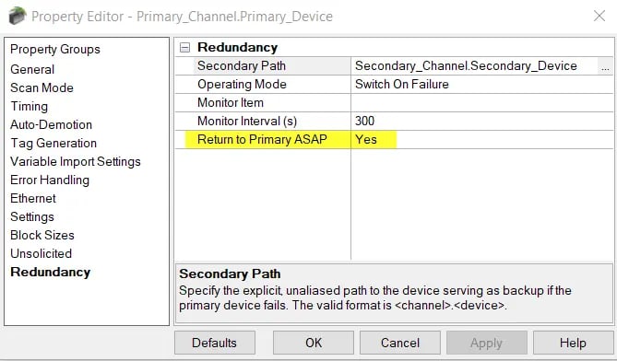Select the Operating Mode property label
This screenshot has height=361, width=617.
(x=242, y=85)
